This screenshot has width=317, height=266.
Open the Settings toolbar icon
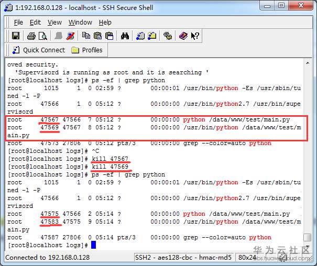168,36
